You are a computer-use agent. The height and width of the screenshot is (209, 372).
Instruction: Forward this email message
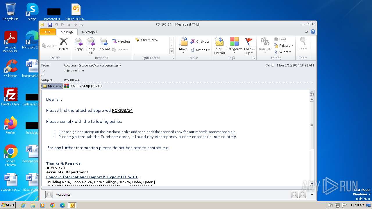[x=104, y=44]
